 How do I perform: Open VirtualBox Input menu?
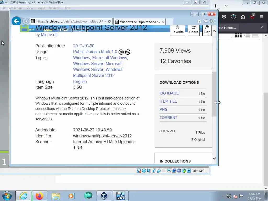click(41, 8)
